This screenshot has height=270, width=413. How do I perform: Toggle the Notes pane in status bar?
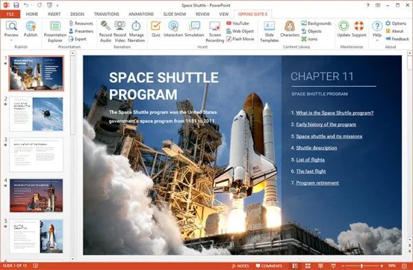tap(240, 266)
